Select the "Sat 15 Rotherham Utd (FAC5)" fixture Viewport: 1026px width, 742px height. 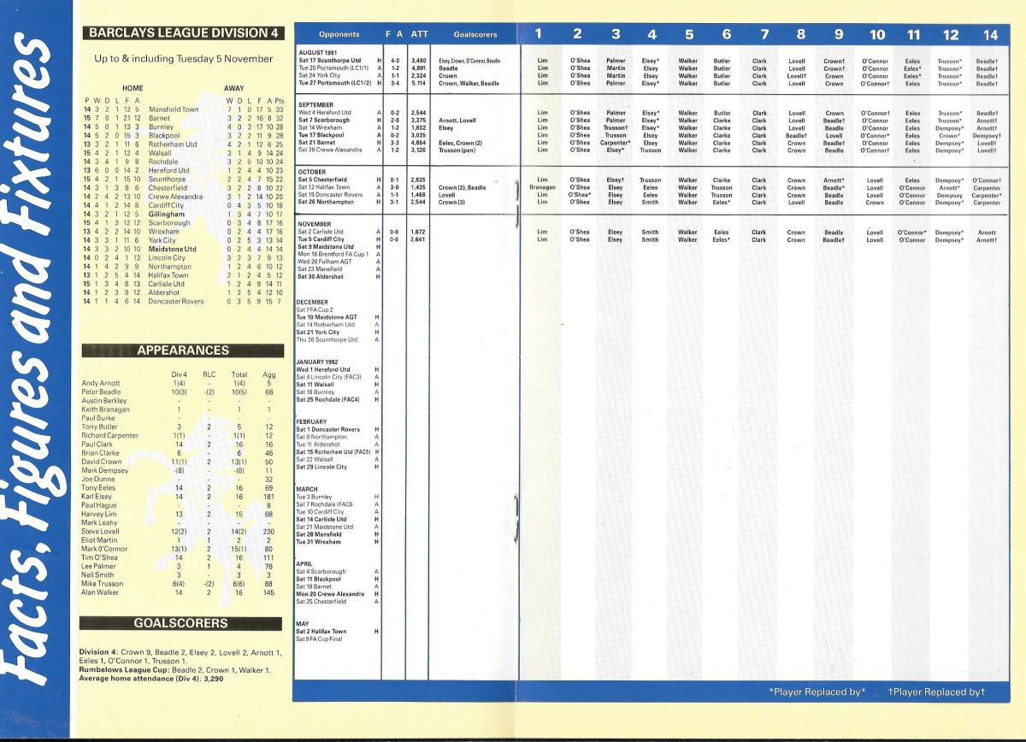[332, 452]
